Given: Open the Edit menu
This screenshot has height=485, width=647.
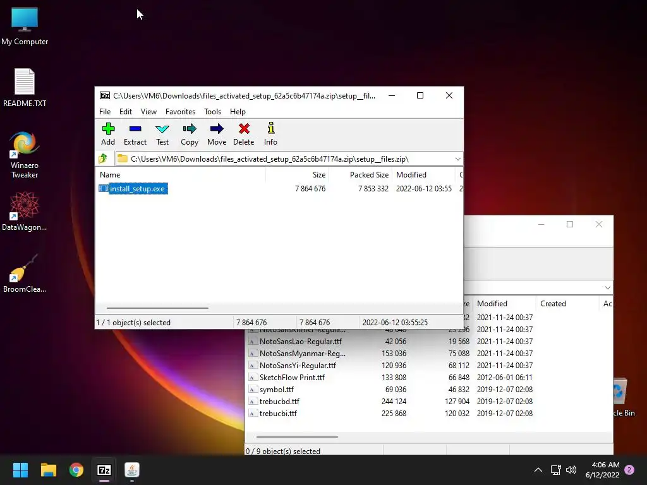Looking at the screenshot, I should (126, 112).
